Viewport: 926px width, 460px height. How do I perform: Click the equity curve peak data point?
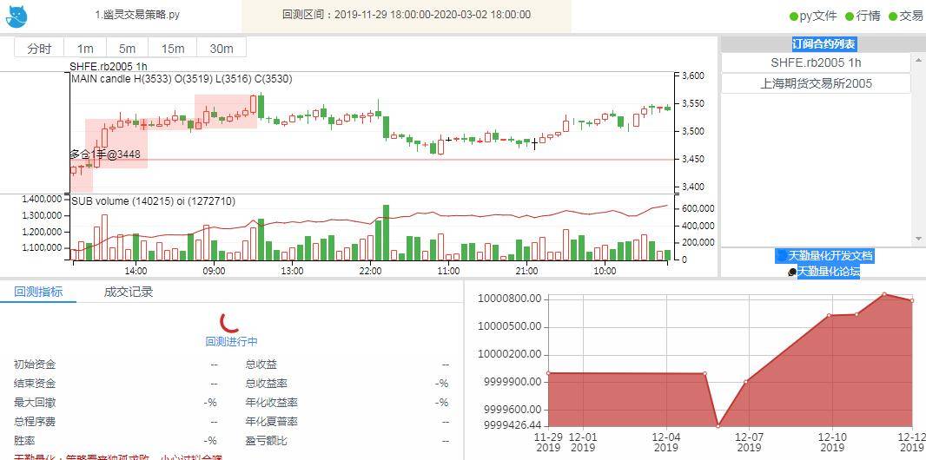click(884, 293)
